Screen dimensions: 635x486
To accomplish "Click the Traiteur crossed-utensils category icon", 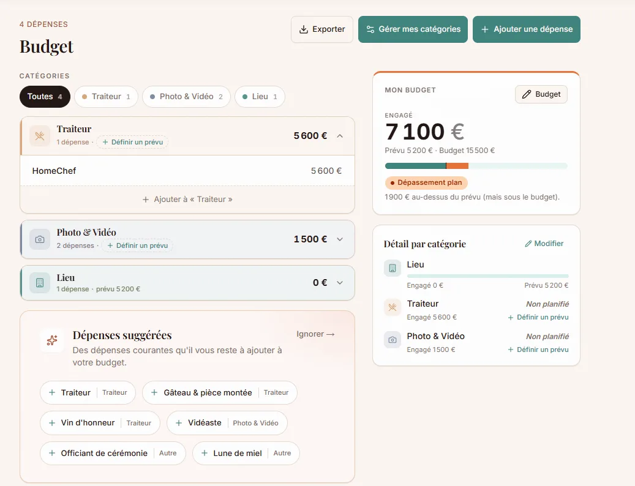I will pos(40,136).
